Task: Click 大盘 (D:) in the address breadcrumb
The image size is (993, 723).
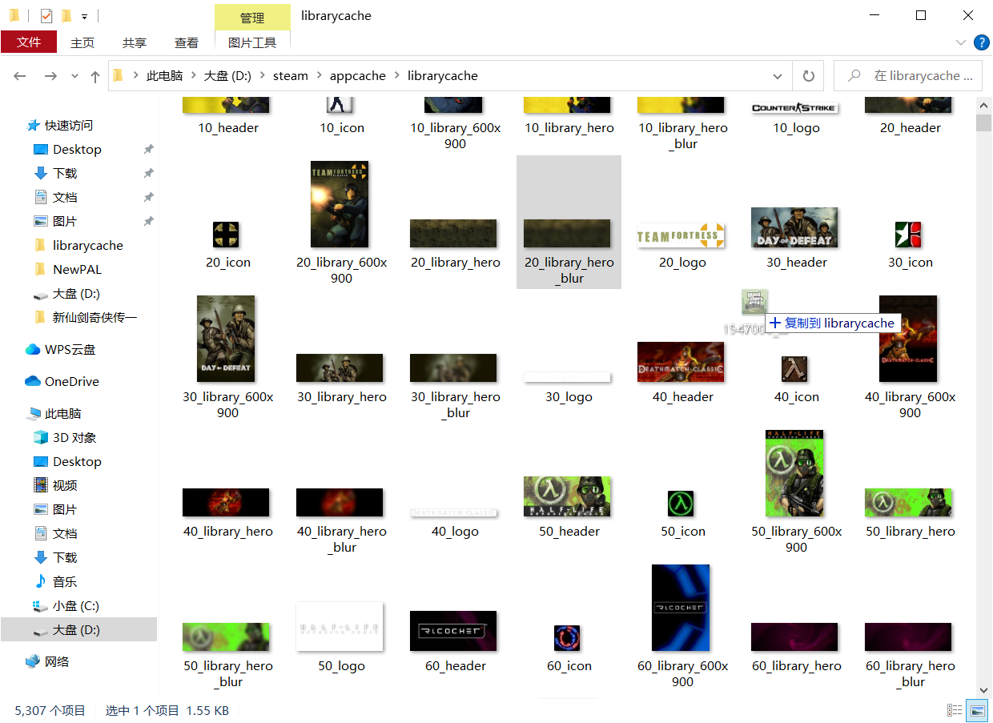Action: pyautogui.click(x=228, y=76)
